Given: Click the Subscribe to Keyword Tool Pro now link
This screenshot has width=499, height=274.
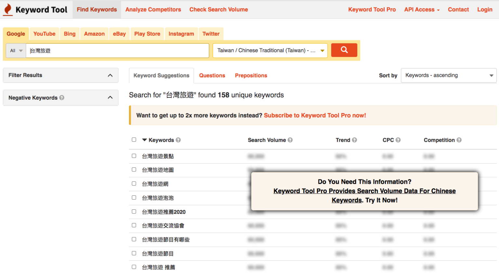Looking at the screenshot, I should pyautogui.click(x=315, y=115).
